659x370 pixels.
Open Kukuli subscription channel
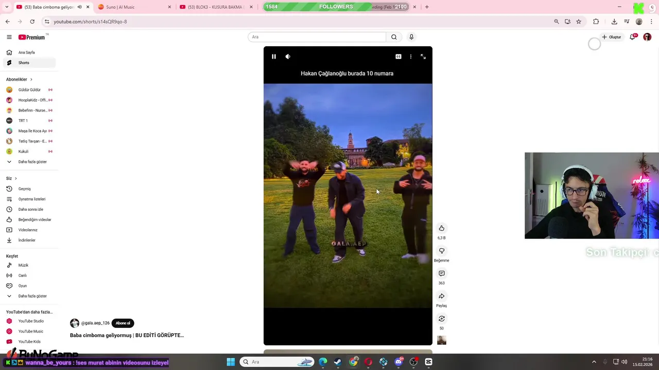pyautogui.click(x=29, y=152)
